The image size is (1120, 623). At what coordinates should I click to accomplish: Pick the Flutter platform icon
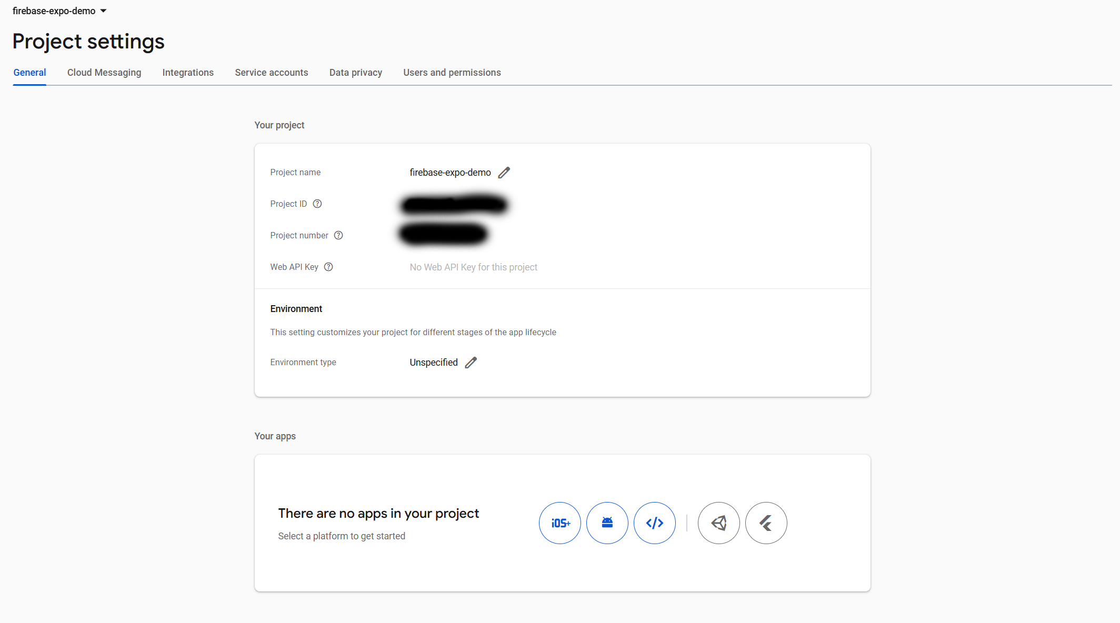point(766,522)
